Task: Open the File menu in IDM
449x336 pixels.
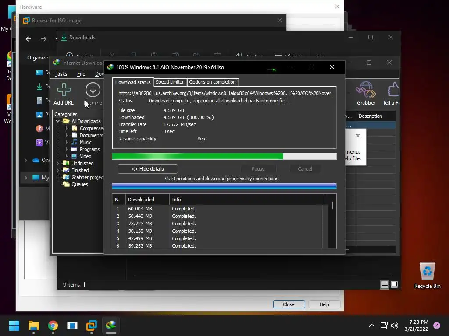Action: point(81,74)
